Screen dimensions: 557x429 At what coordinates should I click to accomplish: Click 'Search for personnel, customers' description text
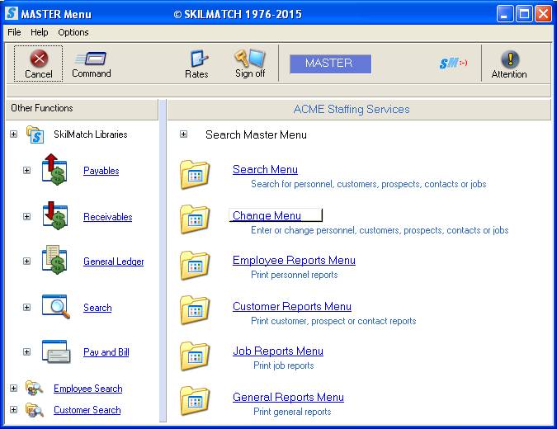coord(368,184)
